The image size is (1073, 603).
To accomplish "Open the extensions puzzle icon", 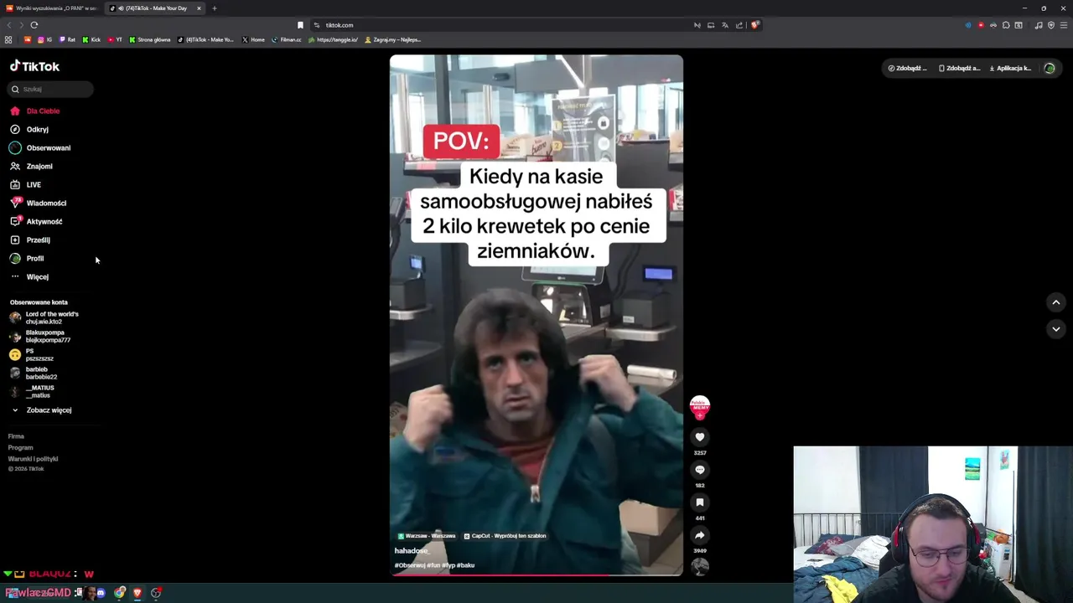I will coord(1006,25).
